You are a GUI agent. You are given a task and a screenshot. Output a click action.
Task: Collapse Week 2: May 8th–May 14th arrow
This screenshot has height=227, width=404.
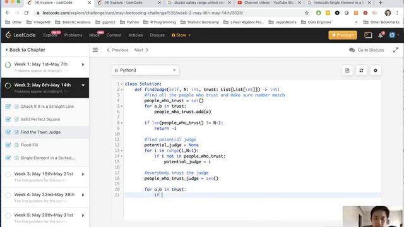pos(83,85)
